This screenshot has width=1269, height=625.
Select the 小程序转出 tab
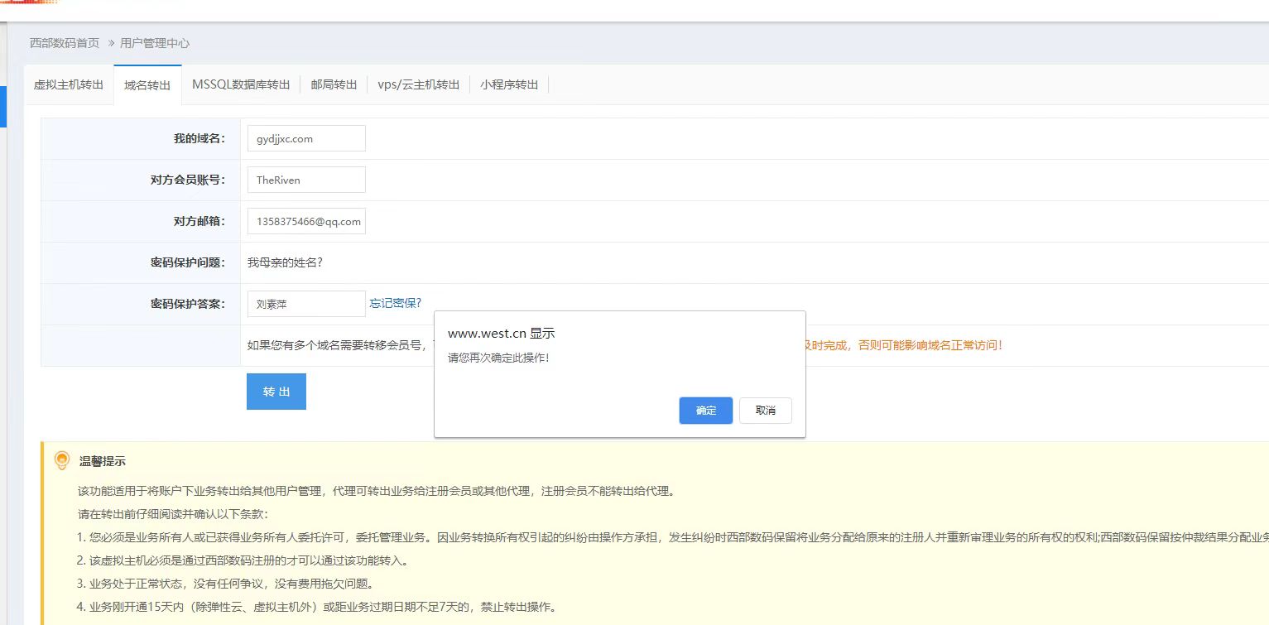point(509,84)
